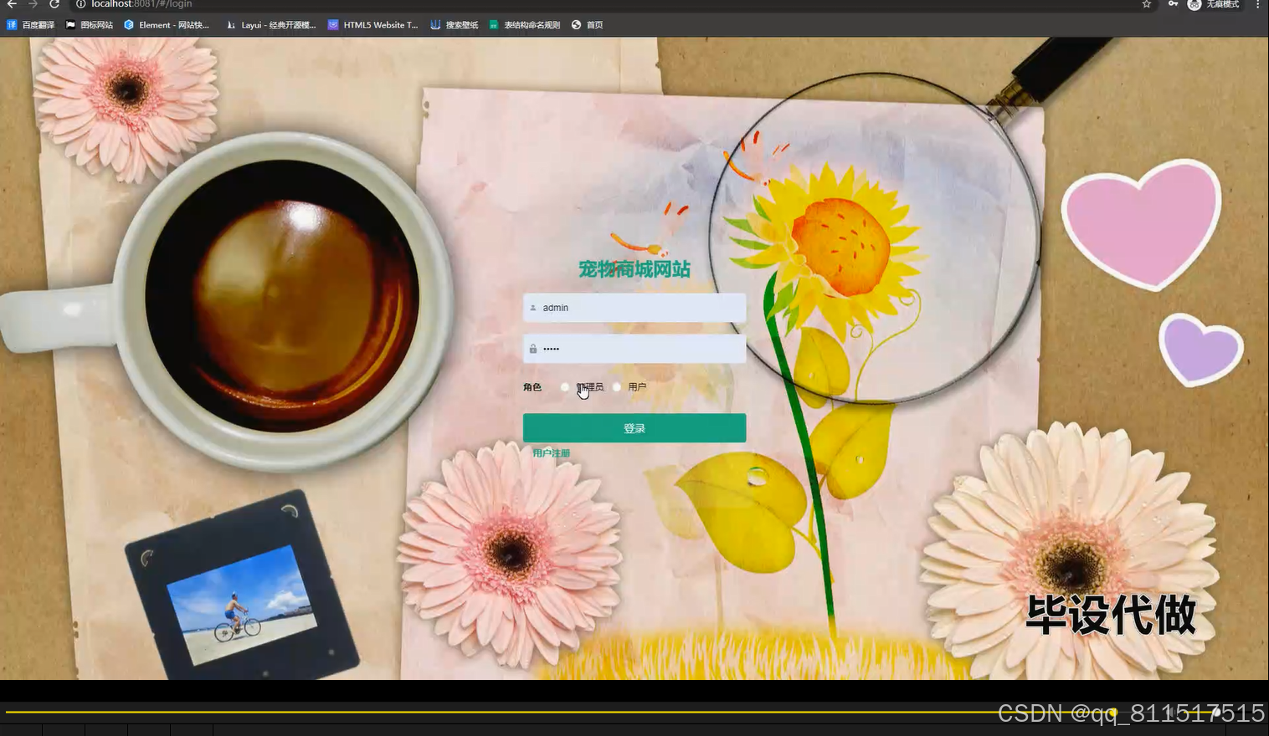This screenshot has width=1269, height=736.
Task: Click the browser forward arrow
Action: click(x=33, y=4)
